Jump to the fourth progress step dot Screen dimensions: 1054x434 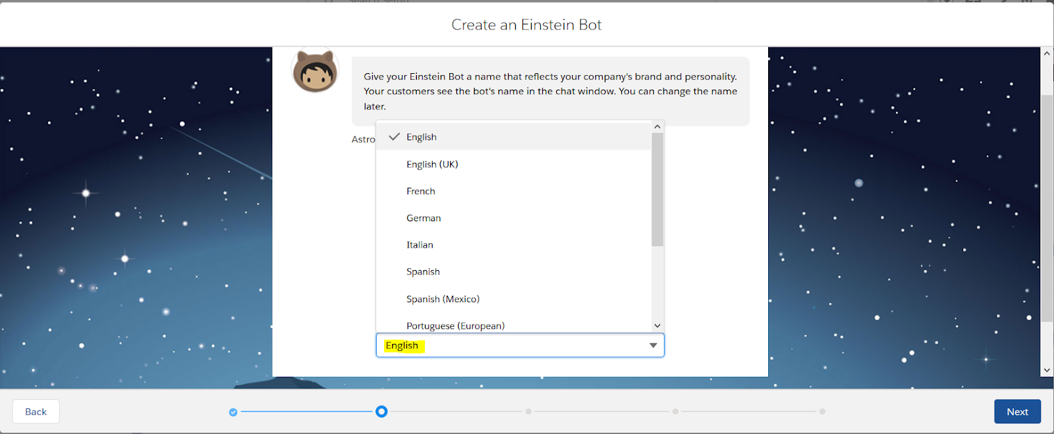point(675,412)
